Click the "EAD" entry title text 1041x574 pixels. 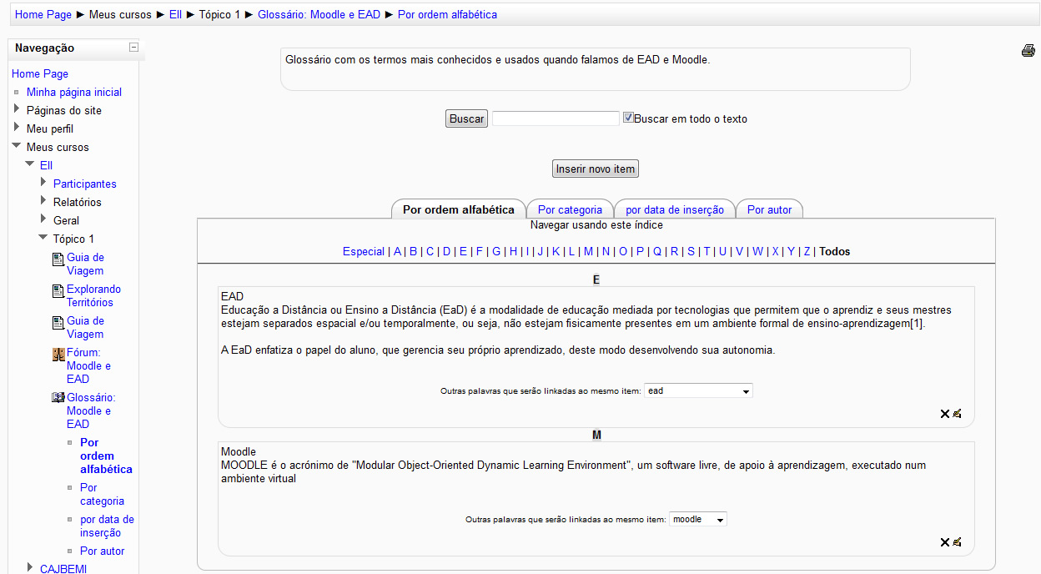point(233,296)
